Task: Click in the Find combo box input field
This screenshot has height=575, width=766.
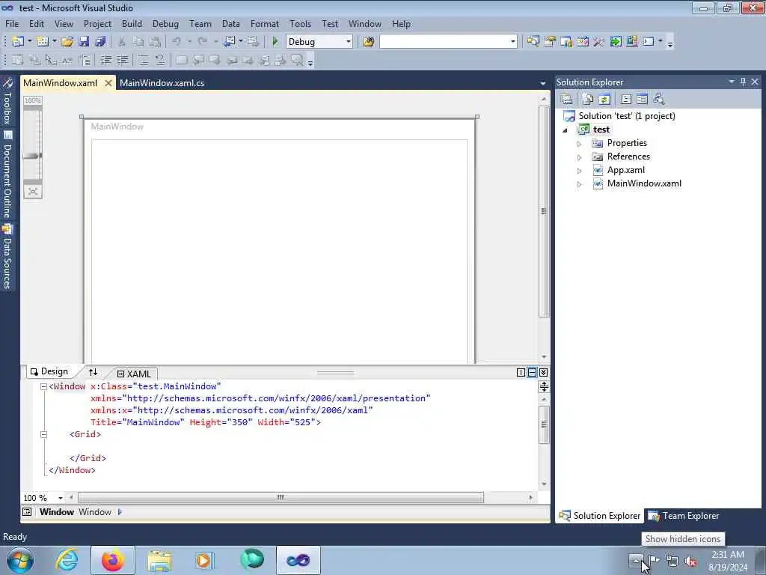Action: (x=444, y=42)
